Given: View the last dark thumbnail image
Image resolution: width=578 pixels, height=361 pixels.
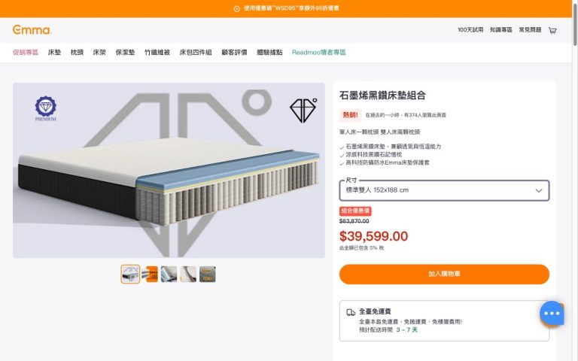Looking at the screenshot, I should pyautogui.click(x=208, y=274).
